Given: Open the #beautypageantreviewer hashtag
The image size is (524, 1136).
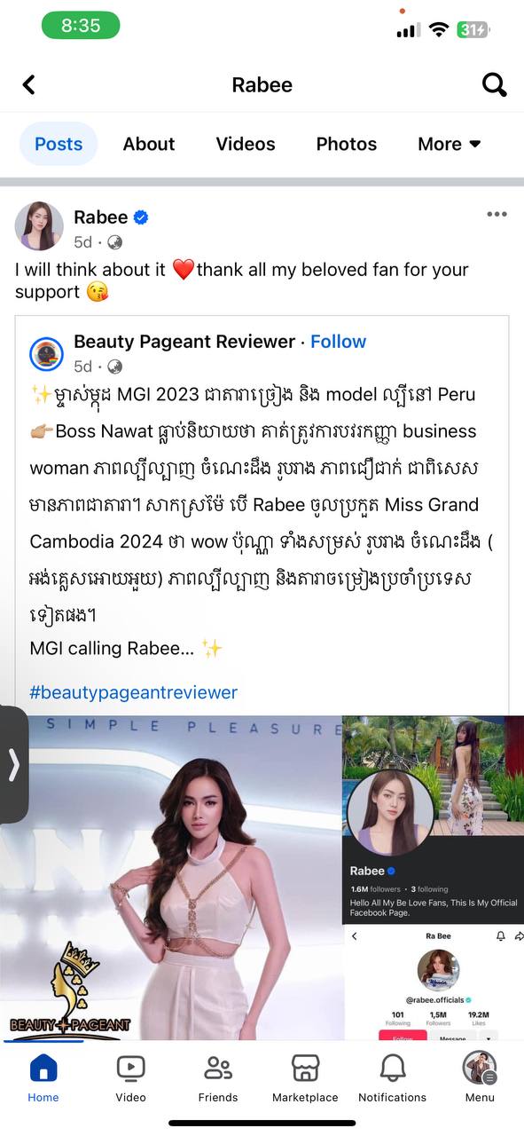Looking at the screenshot, I should [134, 692].
